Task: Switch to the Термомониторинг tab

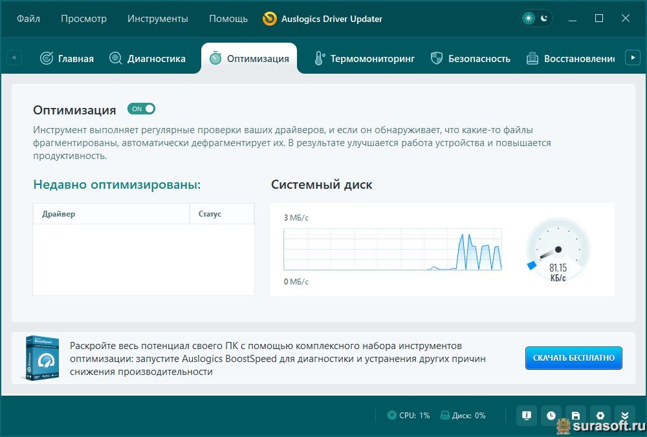Action: [x=364, y=59]
